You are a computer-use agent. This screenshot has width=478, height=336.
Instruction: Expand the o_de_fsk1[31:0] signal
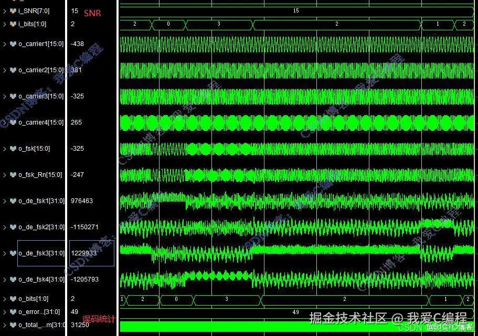[x=5, y=201]
